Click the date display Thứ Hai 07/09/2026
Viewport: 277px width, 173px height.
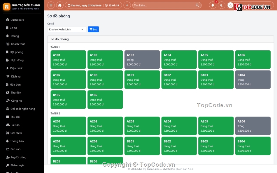click(x=85, y=6)
